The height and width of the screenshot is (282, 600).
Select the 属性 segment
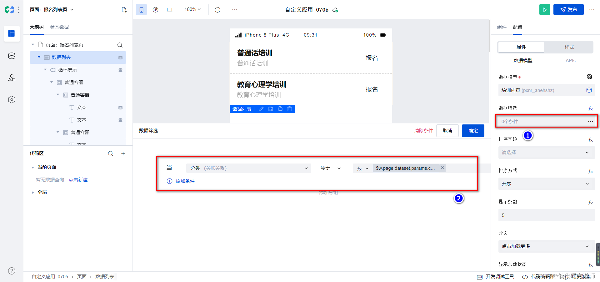pos(521,47)
